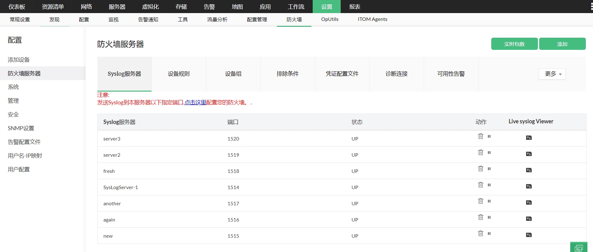593x252 pixels.
Task: Delete the new syslog server
Action: 481,233
